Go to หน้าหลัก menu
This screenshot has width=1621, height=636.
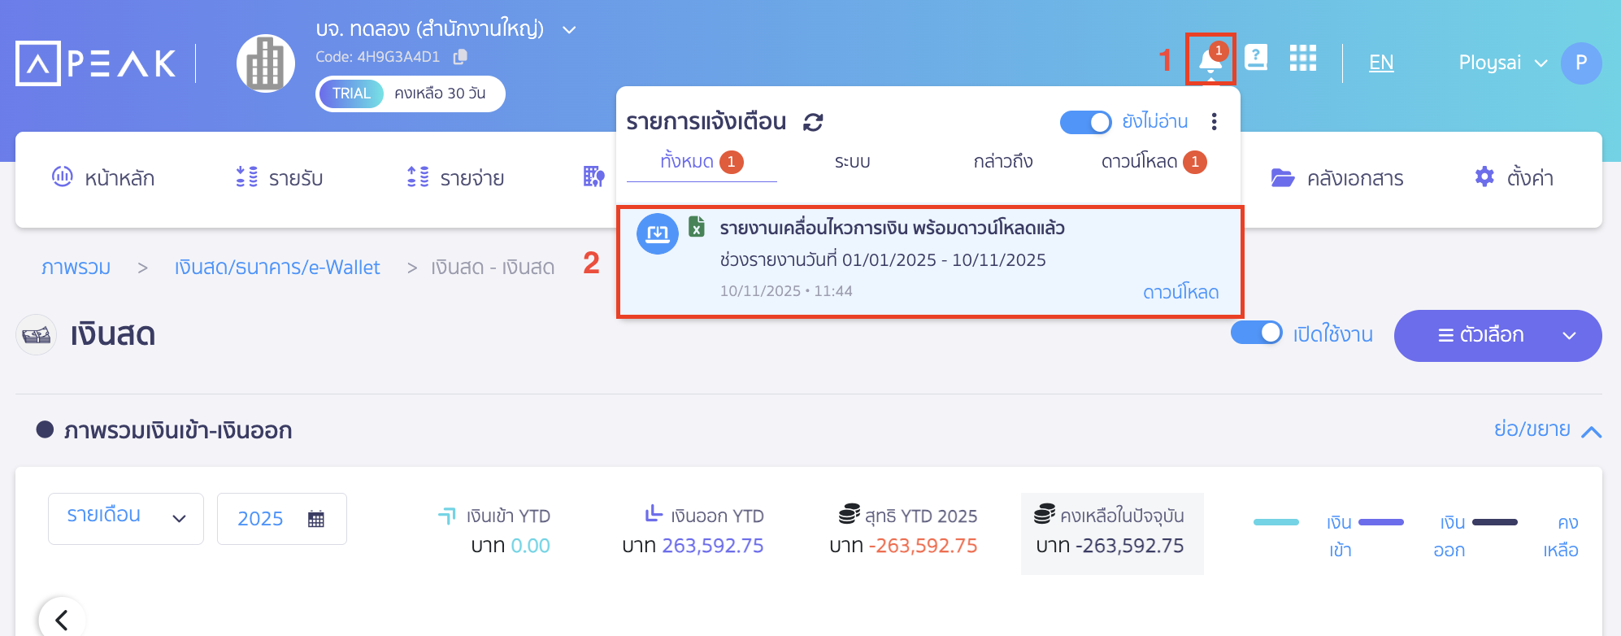point(103,178)
